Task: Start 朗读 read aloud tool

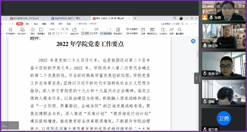Action: click(x=171, y=30)
